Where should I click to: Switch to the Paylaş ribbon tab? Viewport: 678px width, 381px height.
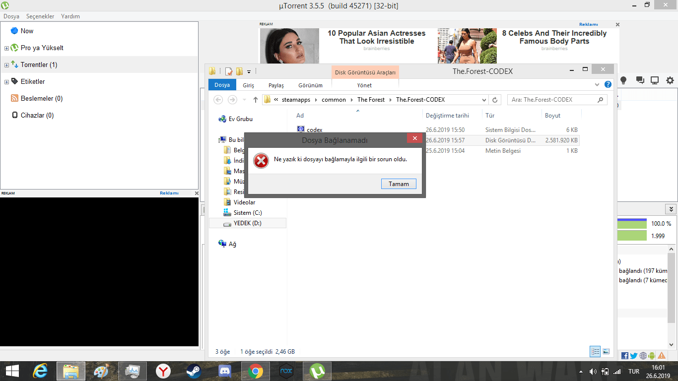(276, 85)
